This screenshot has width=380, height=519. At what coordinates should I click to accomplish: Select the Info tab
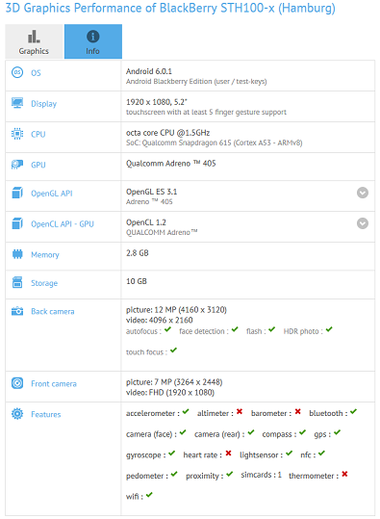[93, 41]
